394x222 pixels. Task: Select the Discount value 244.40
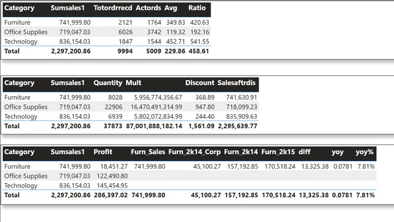click(x=205, y=117)
